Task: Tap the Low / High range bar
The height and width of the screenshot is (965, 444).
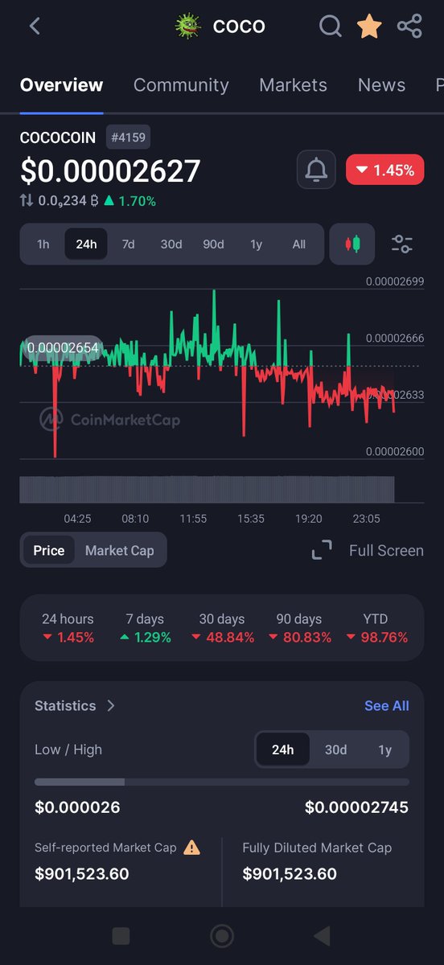Action: pos(222,782)
